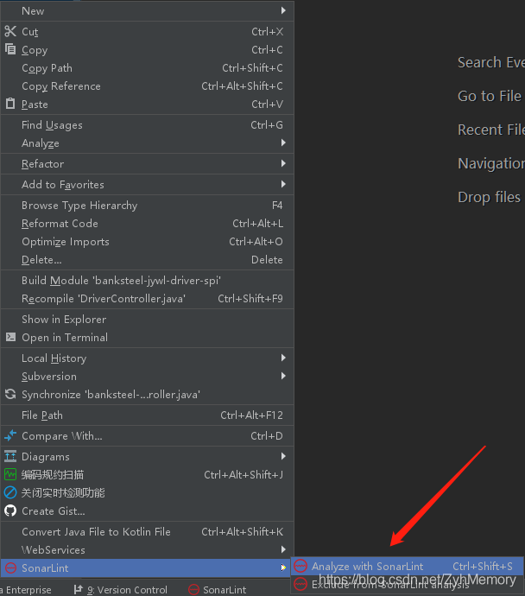This screenshot has width=525, height=596.
Task: Click the Copy pages icon
Action: pyautogui.click(x=10, y=49)
